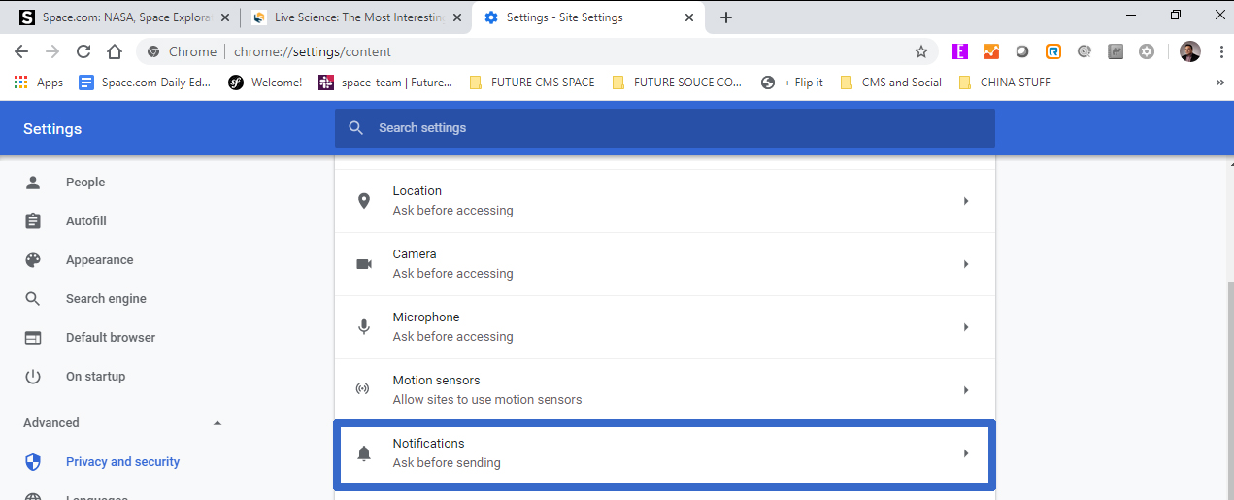This screenshot has width=1234, height=500.
Task: Reload the page with the refresh icon
Action: [83, 51]
